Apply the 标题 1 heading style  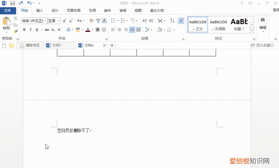[239, 25]
